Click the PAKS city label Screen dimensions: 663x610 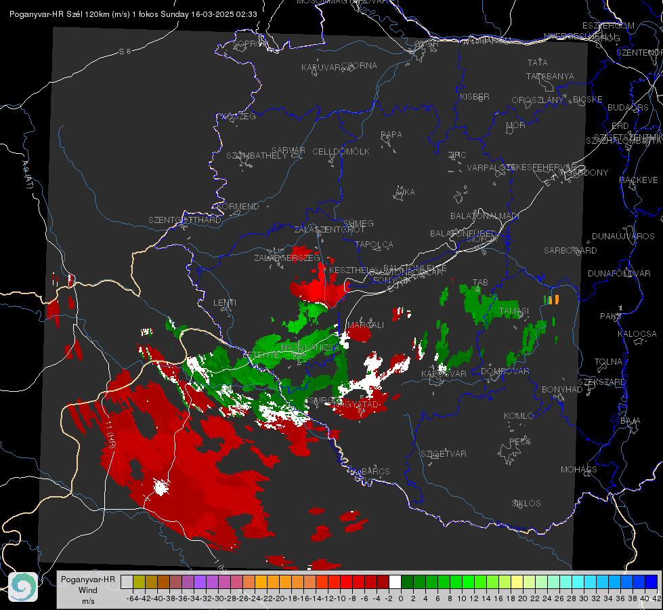coord(611,317)
